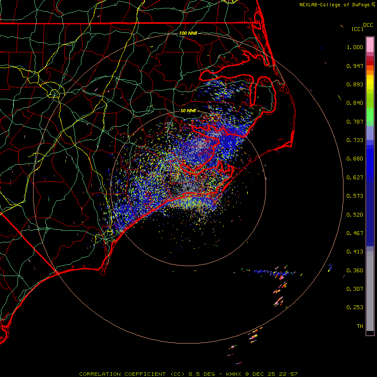
Task: Select the 1.000 value on the scale
Action: click(355, 47)
